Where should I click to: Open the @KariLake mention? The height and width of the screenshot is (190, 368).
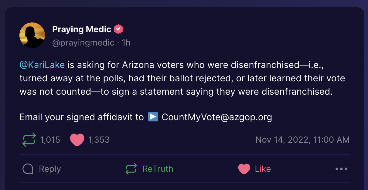[42, 65]
